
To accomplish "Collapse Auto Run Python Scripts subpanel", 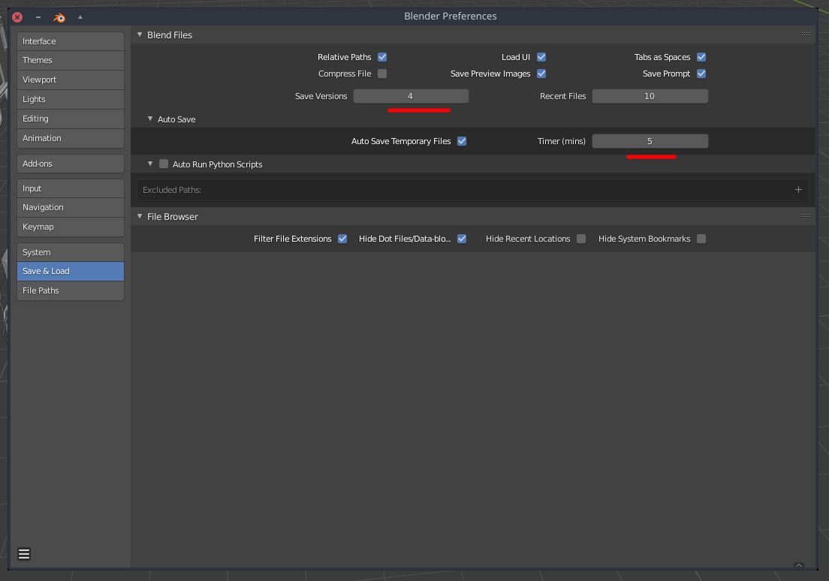I will 150,164.
